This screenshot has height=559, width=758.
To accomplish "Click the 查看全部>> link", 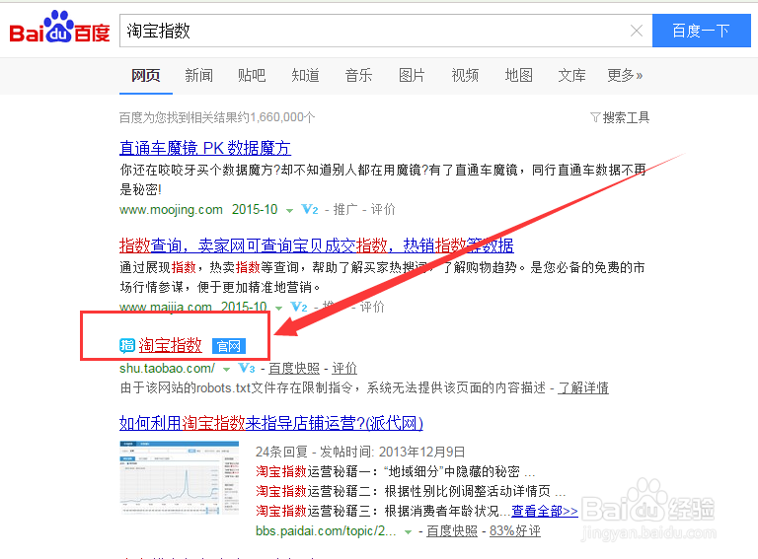I will pos(545,511).
